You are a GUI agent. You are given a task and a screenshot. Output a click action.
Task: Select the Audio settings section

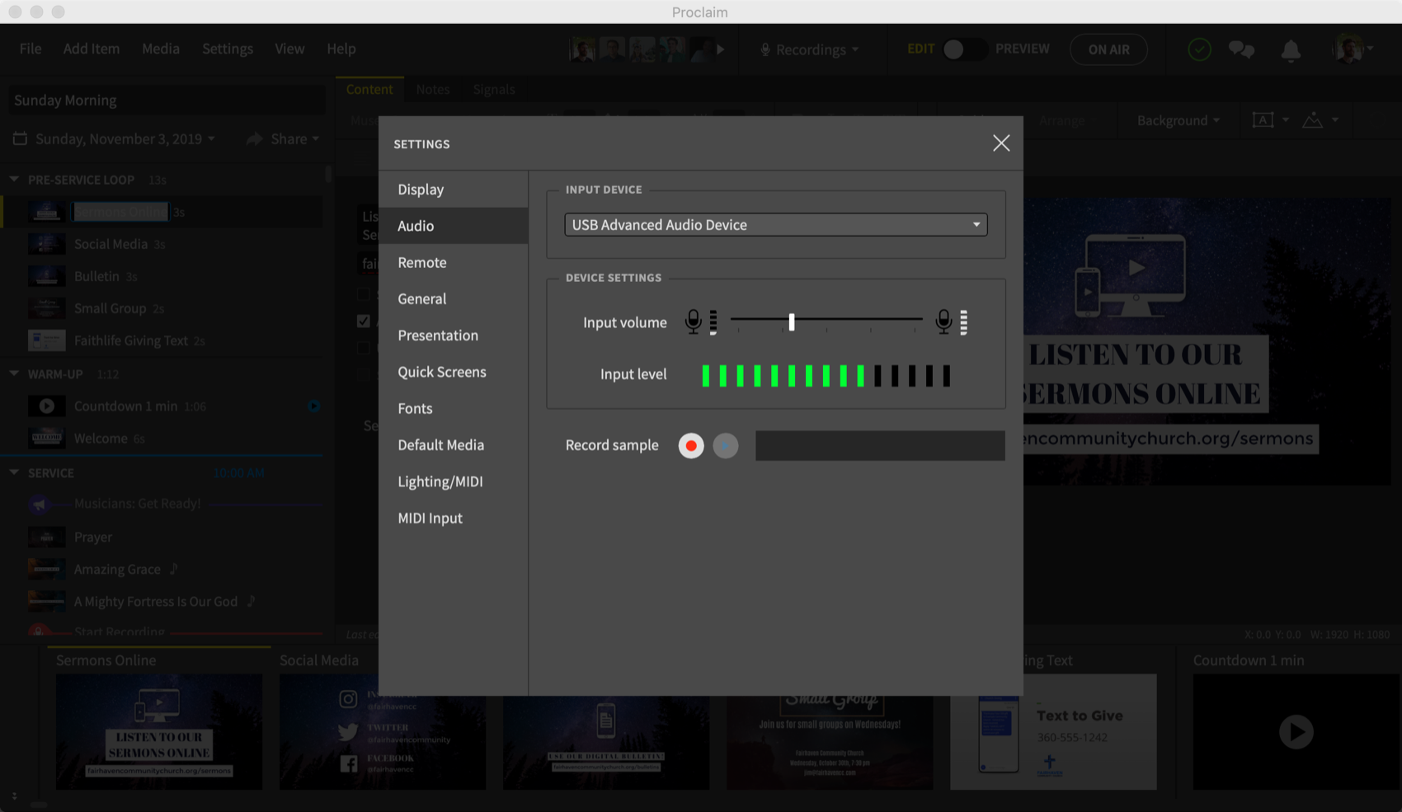point(453,226)
